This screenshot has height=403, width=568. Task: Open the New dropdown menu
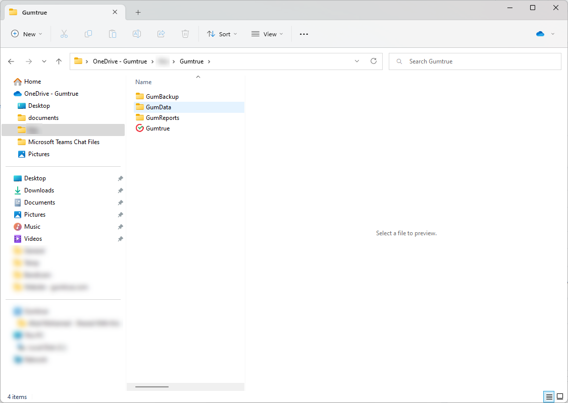27,34
